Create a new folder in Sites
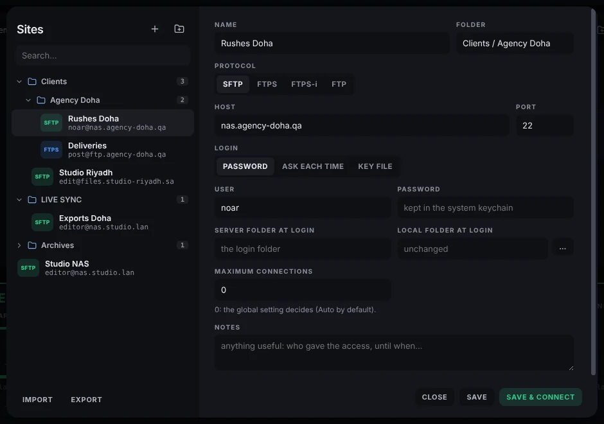The image size is (604, 424). pyautogui.click(x=179, y=29)
